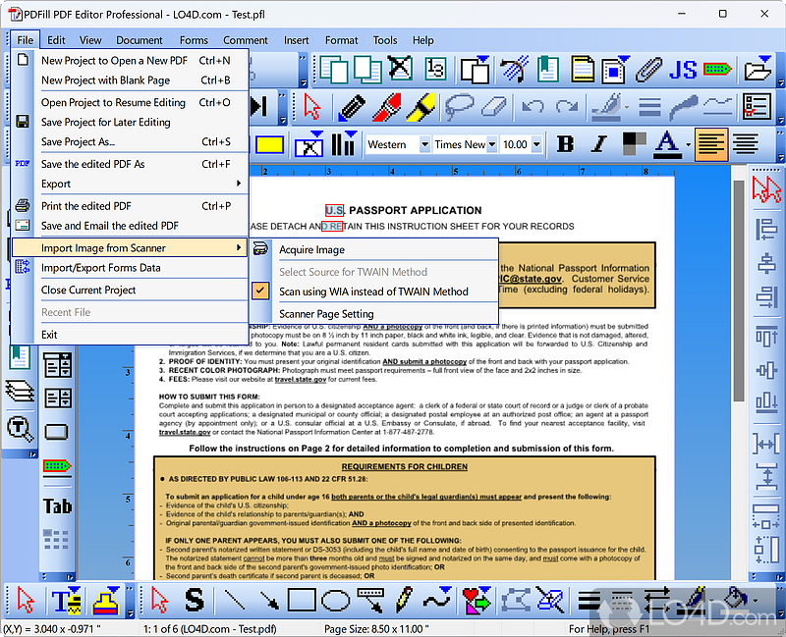Click the travel.state.gov link in FEES line
This screenshot has width=786, height=637.
[301, 379]
